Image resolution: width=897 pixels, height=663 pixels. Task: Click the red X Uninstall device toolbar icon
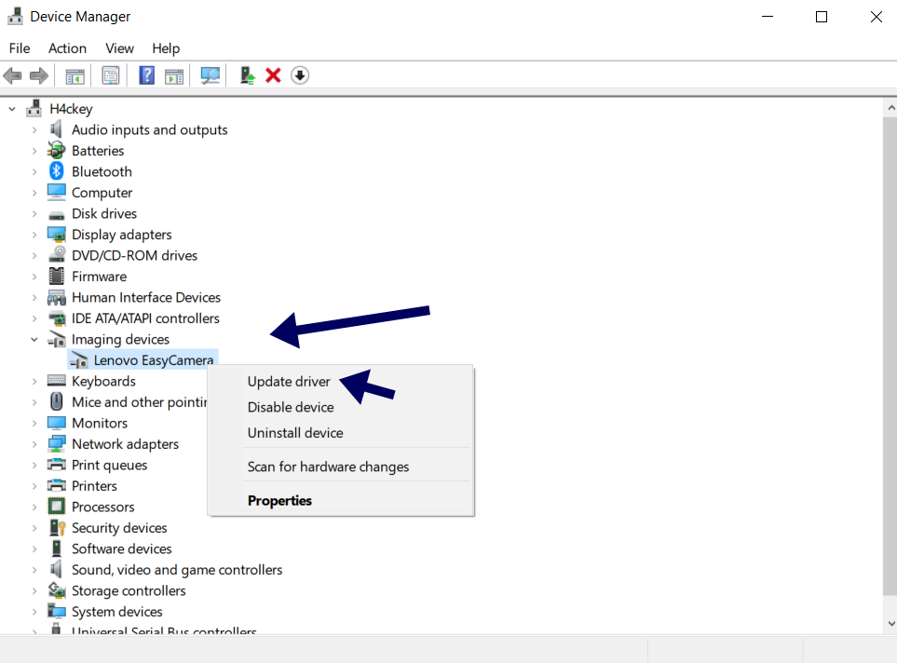273,75
